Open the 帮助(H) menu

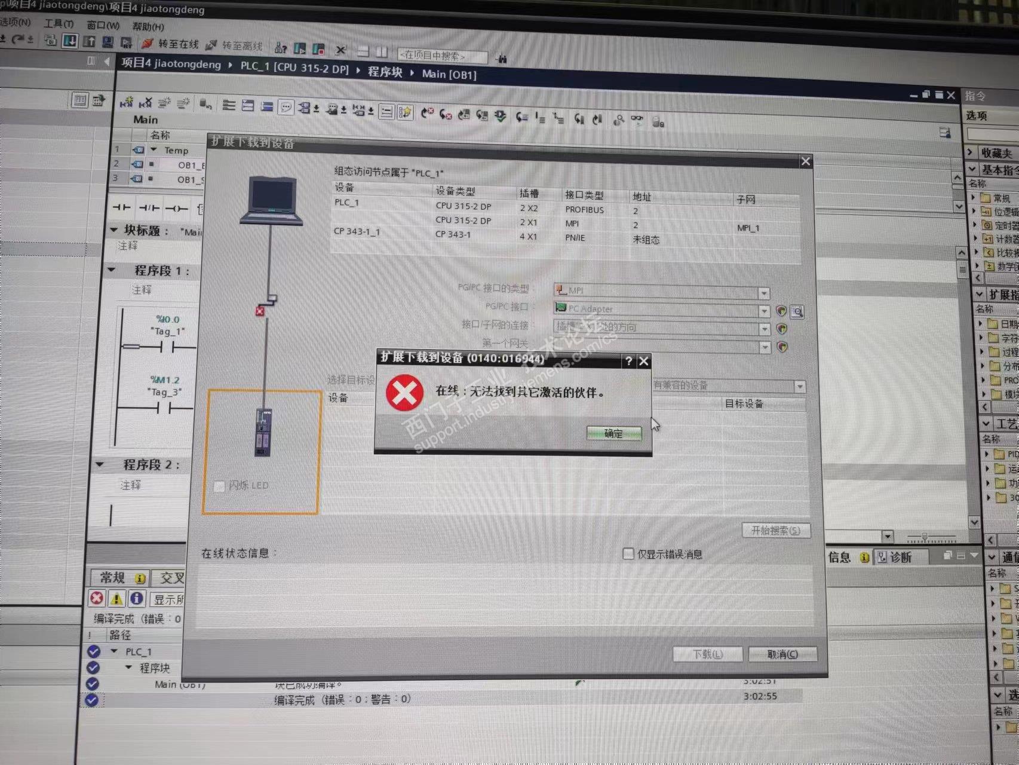(148, 26)
